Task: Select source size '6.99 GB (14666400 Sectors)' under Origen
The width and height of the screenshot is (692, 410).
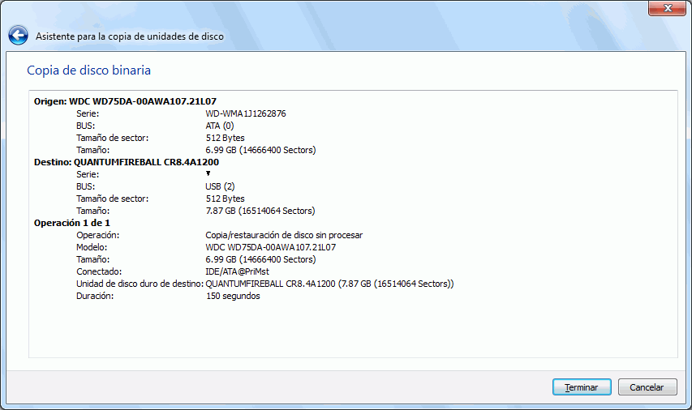Action: (x=260, y=150)
